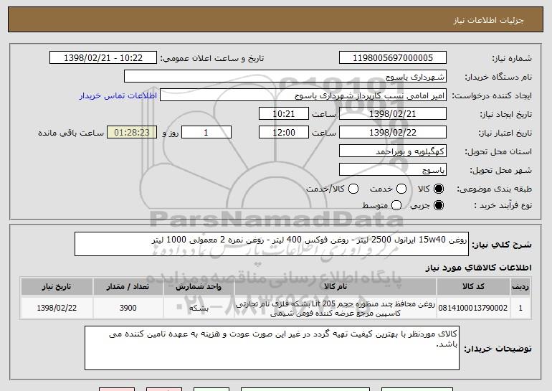Select the خدمت radio button
The height and width of the screenshot is (391, 552).
pos(401,189)
